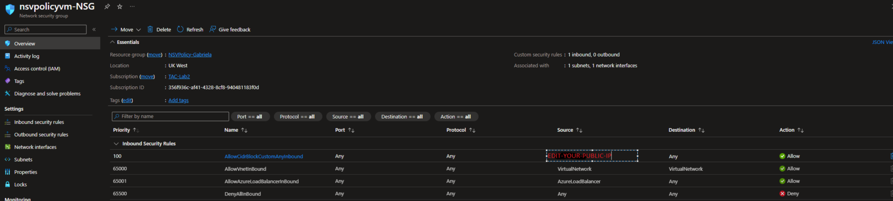Sort rules by Protocol column
Image resolution: width=893 pixels, height=201 pixels.
(x=461, y=130)
